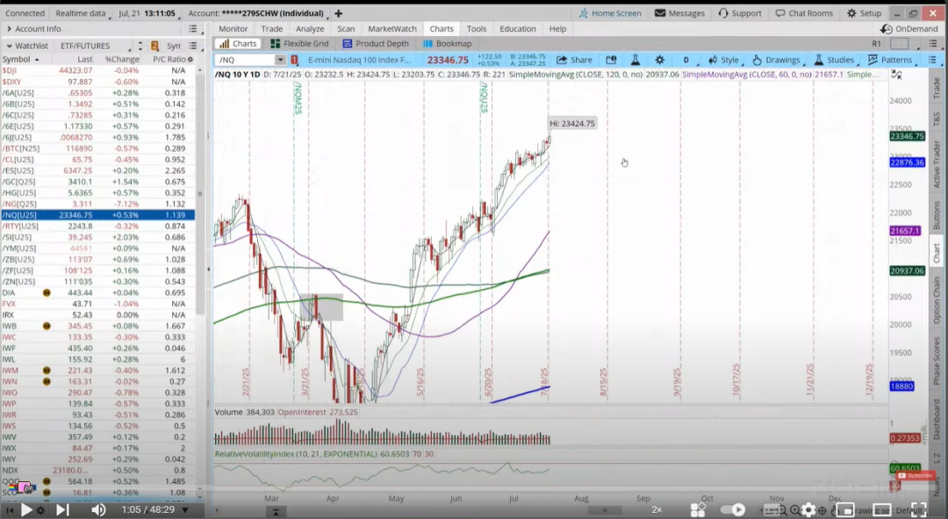This screenshot has width=948, height=519.
Task: Open Home Screen from the top bar
Action: point(611,13)
